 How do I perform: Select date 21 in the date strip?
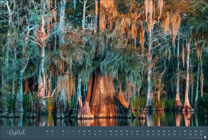tap(153, 135)
